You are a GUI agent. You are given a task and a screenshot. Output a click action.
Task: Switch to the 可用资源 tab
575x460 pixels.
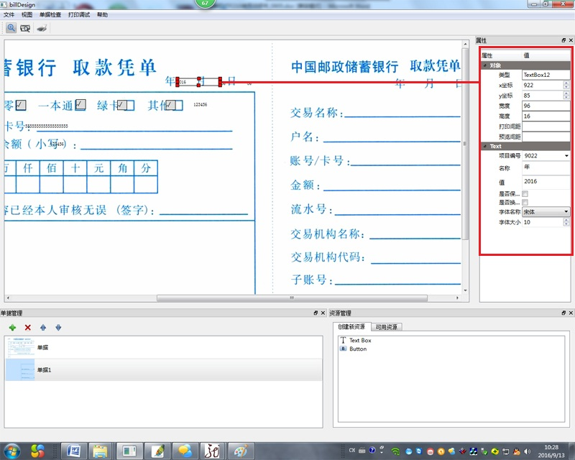point(387,327)
